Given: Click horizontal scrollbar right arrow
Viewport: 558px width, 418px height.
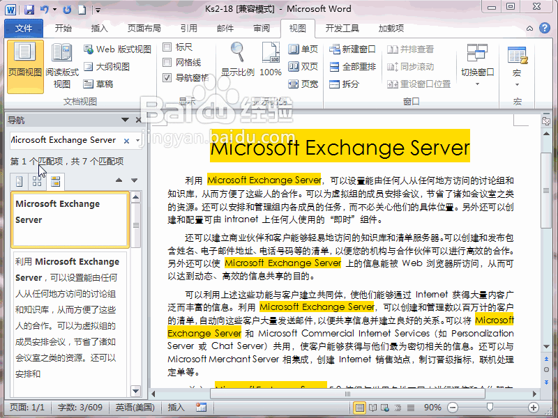Looking at the screenshot, I should 534,394.
